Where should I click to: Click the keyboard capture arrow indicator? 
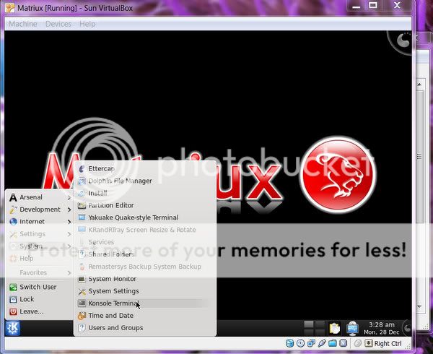pyautogui.click(x=369, y=343)
